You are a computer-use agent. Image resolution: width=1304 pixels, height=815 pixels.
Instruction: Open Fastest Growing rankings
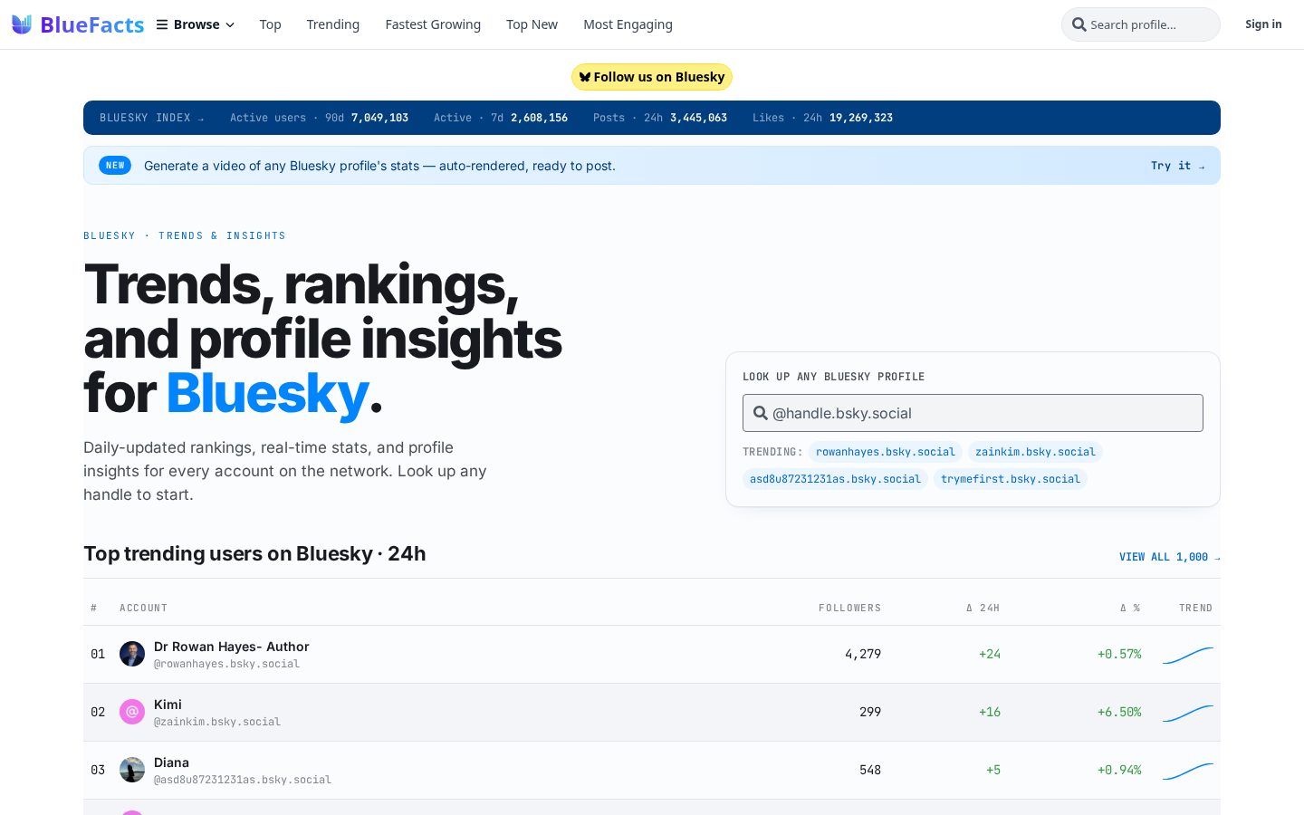433,24
